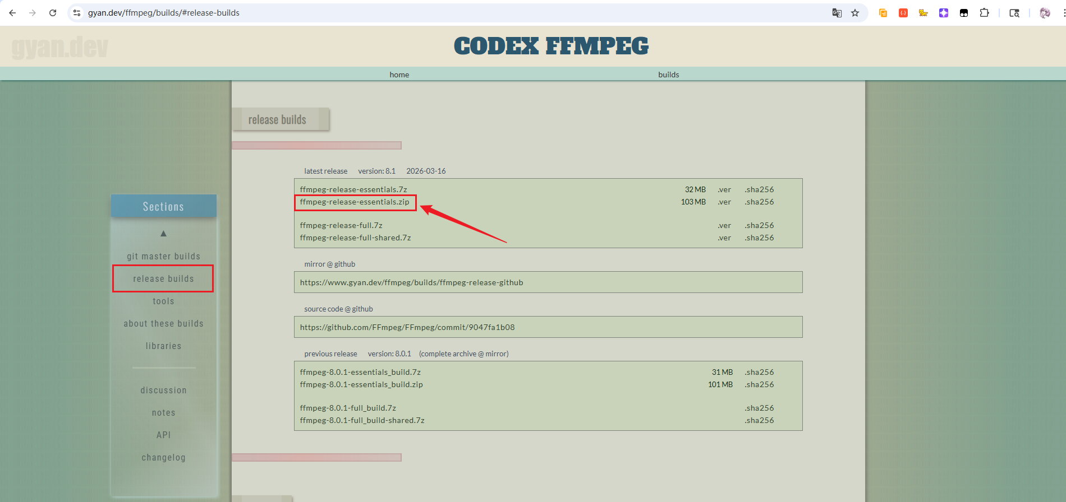This screenshot has width=1066, height=502.
Task: Select git master builds in Sections
Action: click(163, 257)
